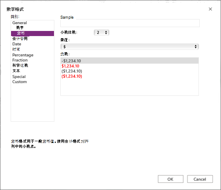Viewport: 221px width, 190px height.
Task: Choose negative format -$1,234.10
Action: point(130,61)
